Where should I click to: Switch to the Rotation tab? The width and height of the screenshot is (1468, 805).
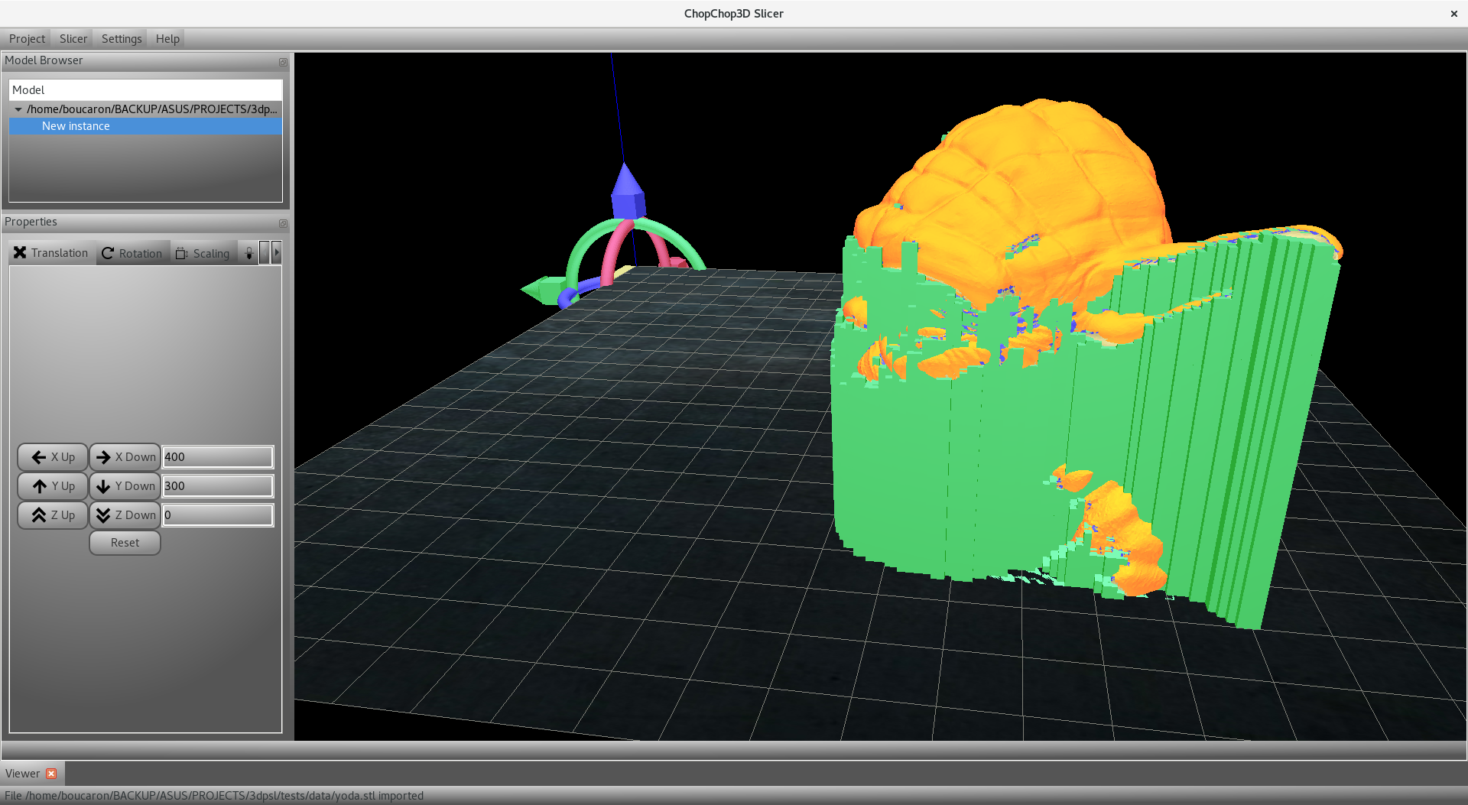(132, 253)
